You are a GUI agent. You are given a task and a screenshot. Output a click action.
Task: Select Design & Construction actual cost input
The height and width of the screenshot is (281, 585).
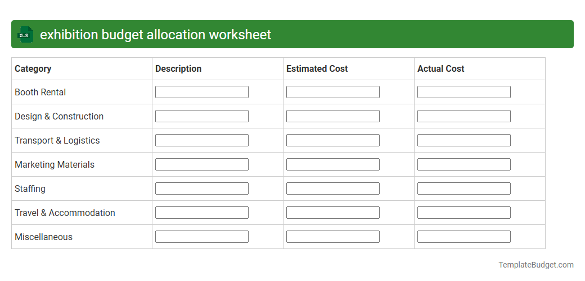463,116
